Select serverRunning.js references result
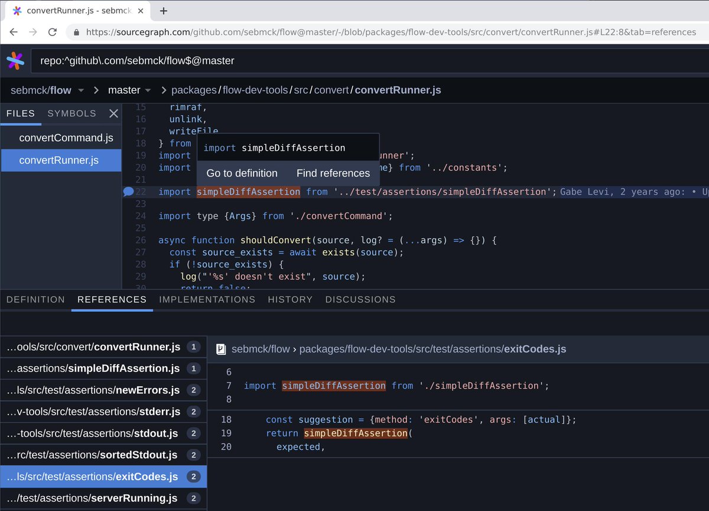 [103, 499]
